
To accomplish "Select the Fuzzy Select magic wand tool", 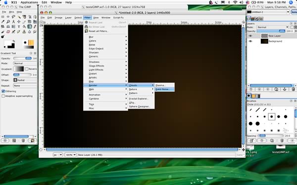I will 19,17.
